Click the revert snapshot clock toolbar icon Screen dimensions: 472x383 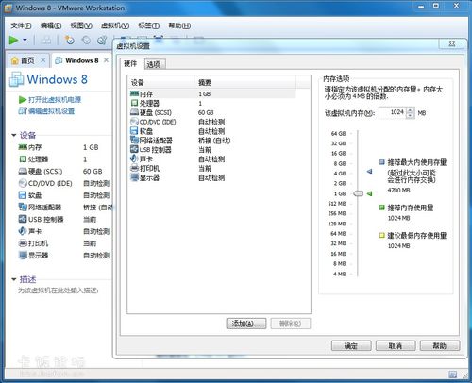[x=86, y=41]
